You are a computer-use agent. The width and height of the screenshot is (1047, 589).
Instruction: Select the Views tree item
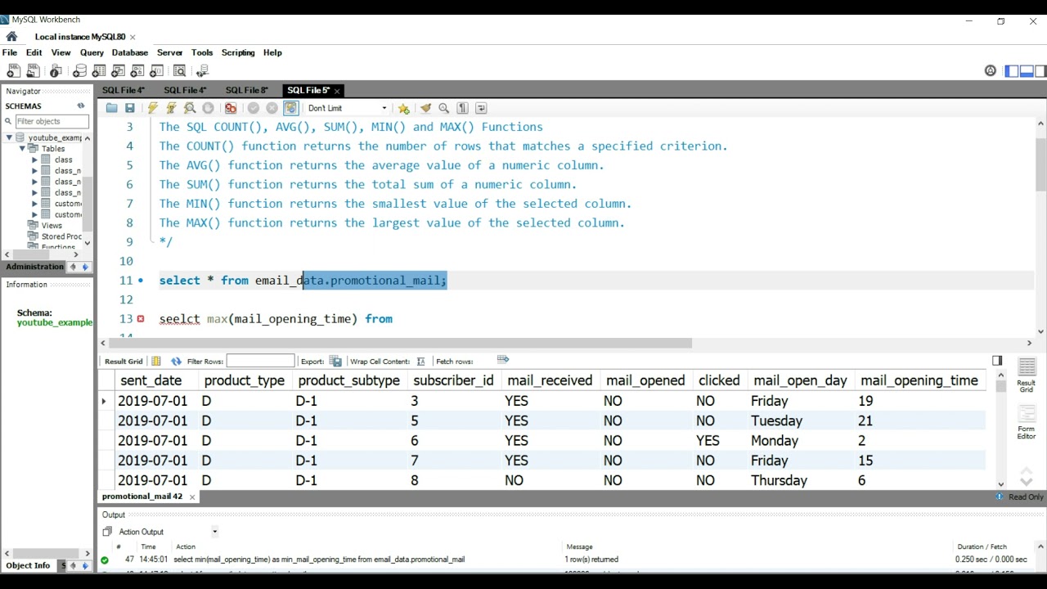pyautogui.click(x=52, y=225)
